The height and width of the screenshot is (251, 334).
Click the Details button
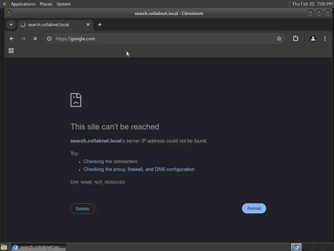pos(83,209)
